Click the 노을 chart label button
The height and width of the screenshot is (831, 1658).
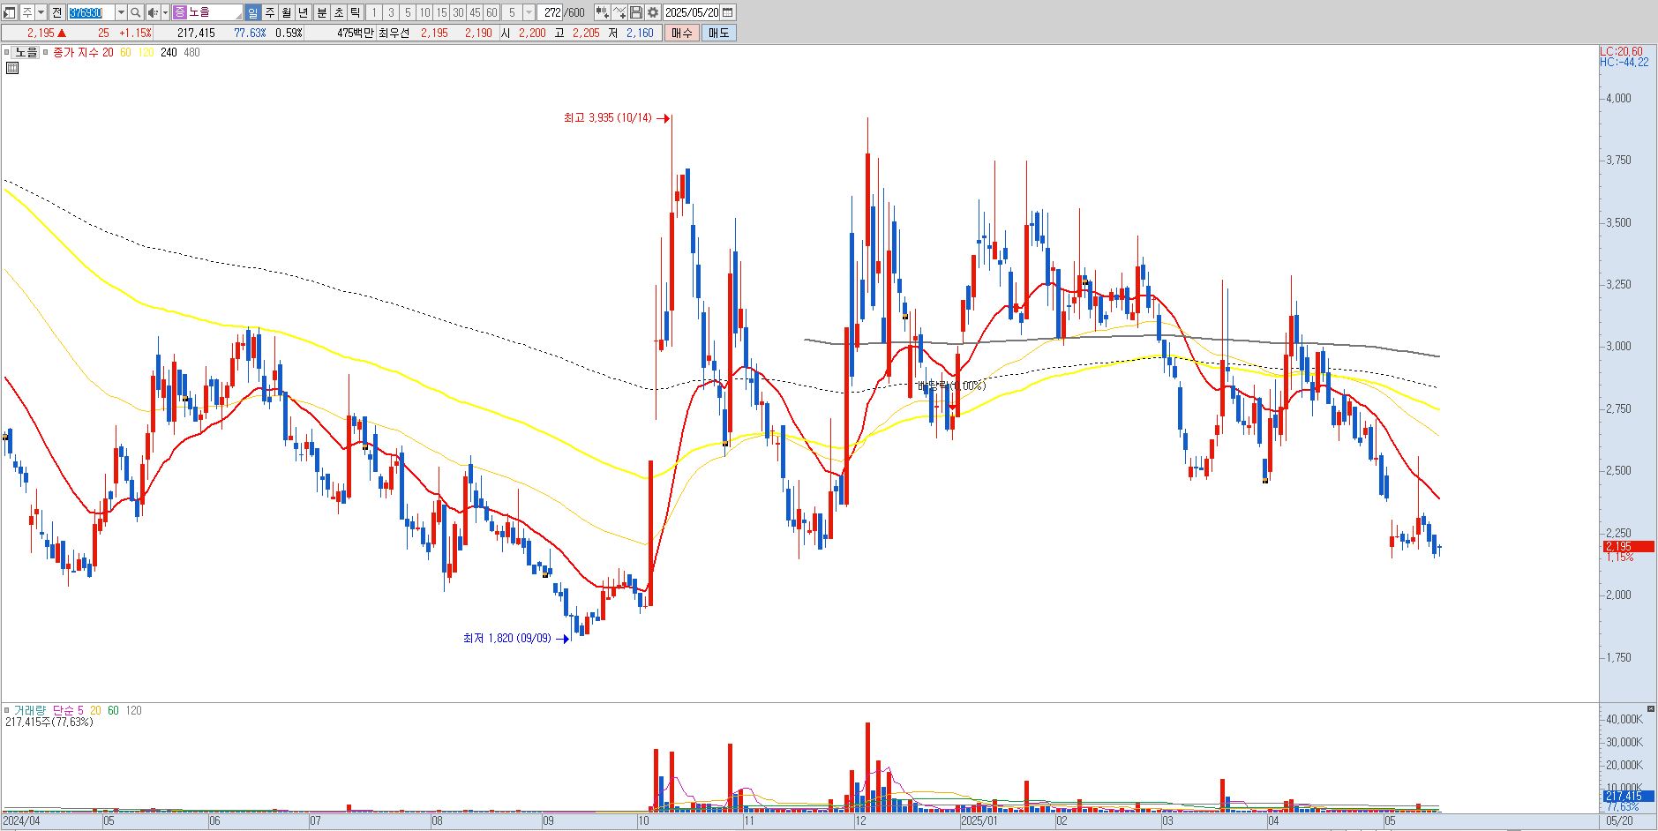(x=26, y=52)
